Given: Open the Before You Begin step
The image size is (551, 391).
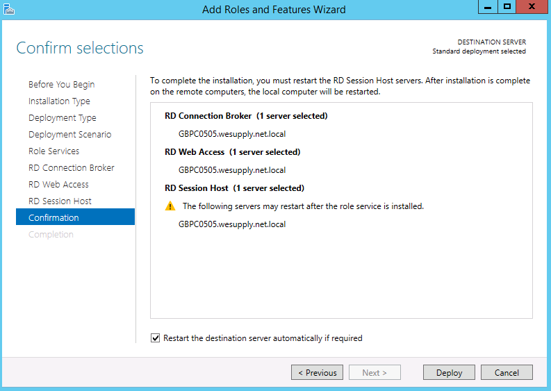Looking at the screenshot, I should 62,84.
